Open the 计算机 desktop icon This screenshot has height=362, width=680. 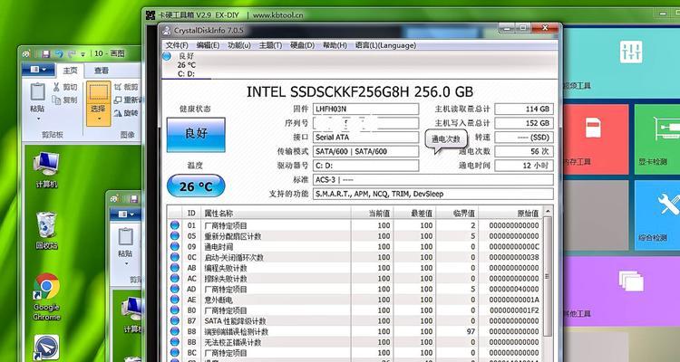pyautogui.click(x=46, y=170)
